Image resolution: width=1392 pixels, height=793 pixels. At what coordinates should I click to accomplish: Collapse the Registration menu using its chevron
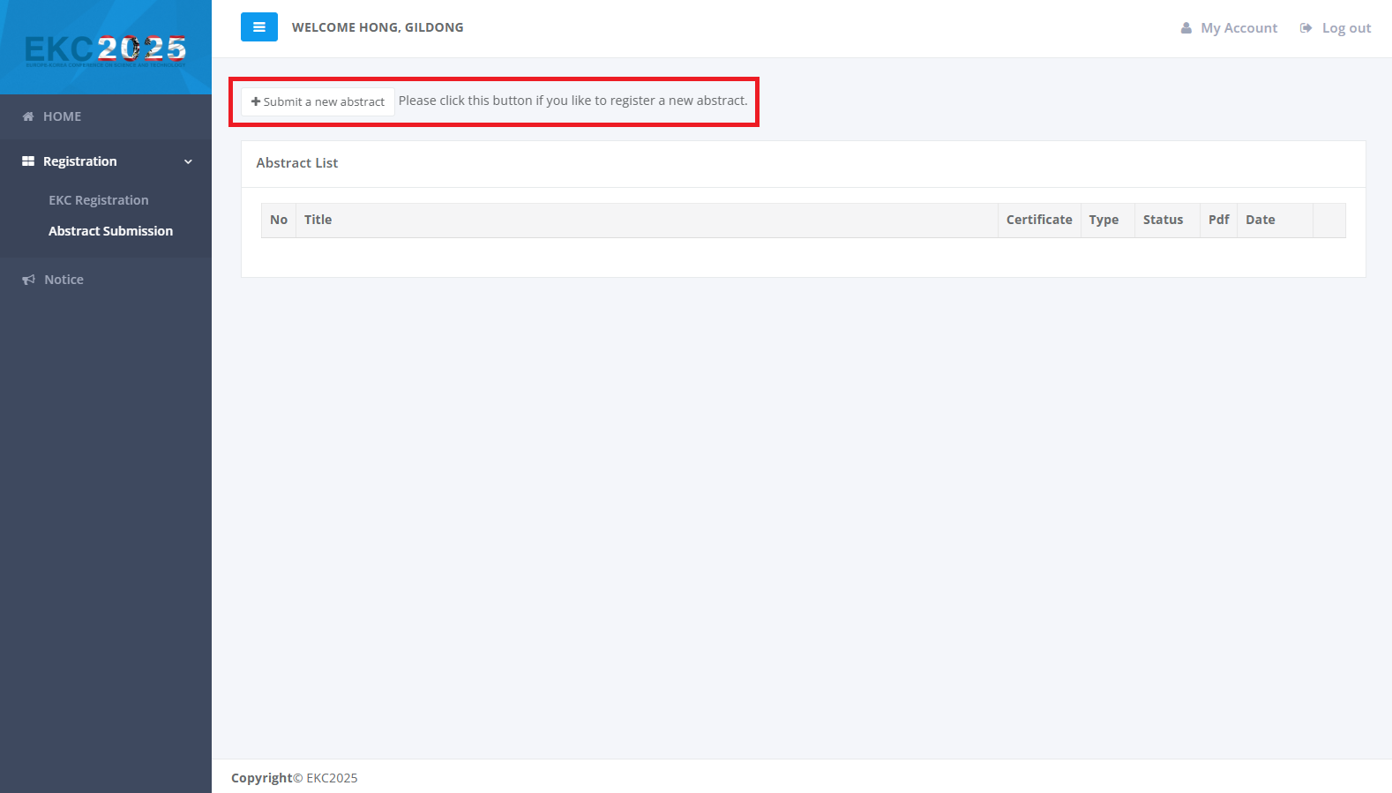tap(188, 161)
